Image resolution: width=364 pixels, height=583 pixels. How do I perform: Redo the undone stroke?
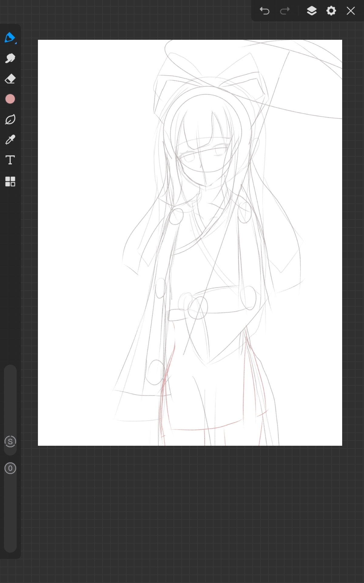coord(285,11)
